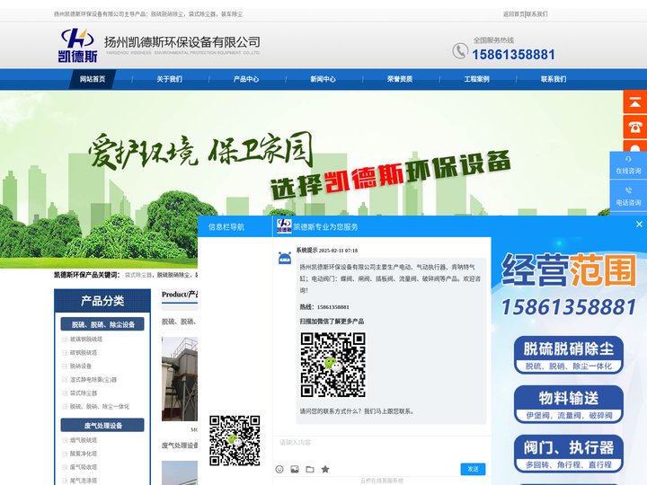647x485 pixels.
Task: Click the robot avatar in the chat message
Action: pyautogui.click(x=285, y=258)
